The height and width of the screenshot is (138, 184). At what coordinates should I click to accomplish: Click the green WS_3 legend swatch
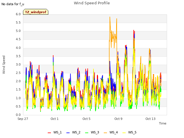pos(87,133)
